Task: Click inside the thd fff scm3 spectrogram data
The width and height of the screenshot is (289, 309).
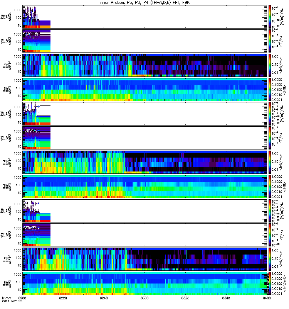Action: point(36,138)
